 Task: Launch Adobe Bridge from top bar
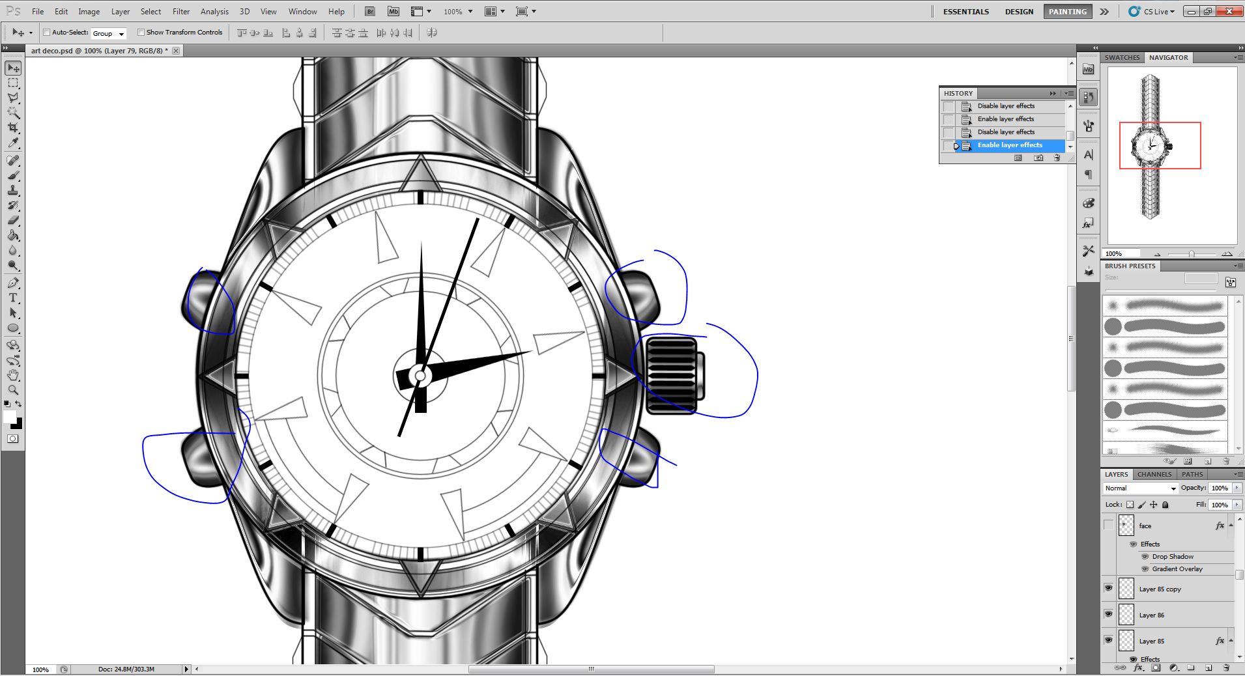369,12
